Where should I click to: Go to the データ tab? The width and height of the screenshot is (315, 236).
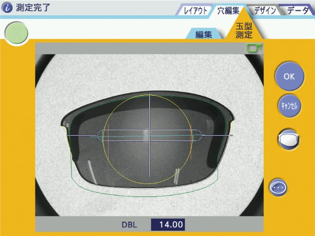(298, 11)
